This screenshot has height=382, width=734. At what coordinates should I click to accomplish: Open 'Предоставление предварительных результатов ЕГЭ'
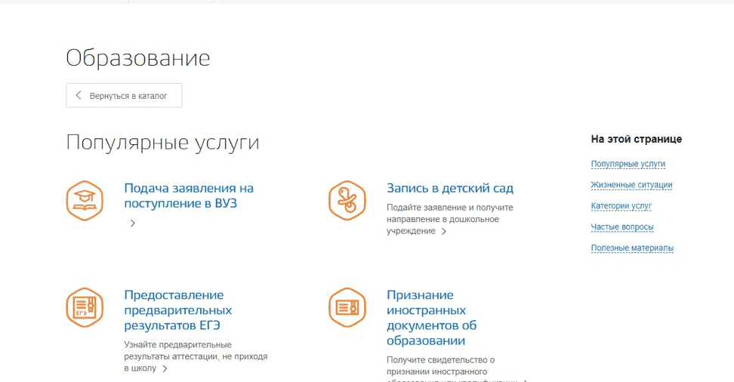(x=177, y=310)
